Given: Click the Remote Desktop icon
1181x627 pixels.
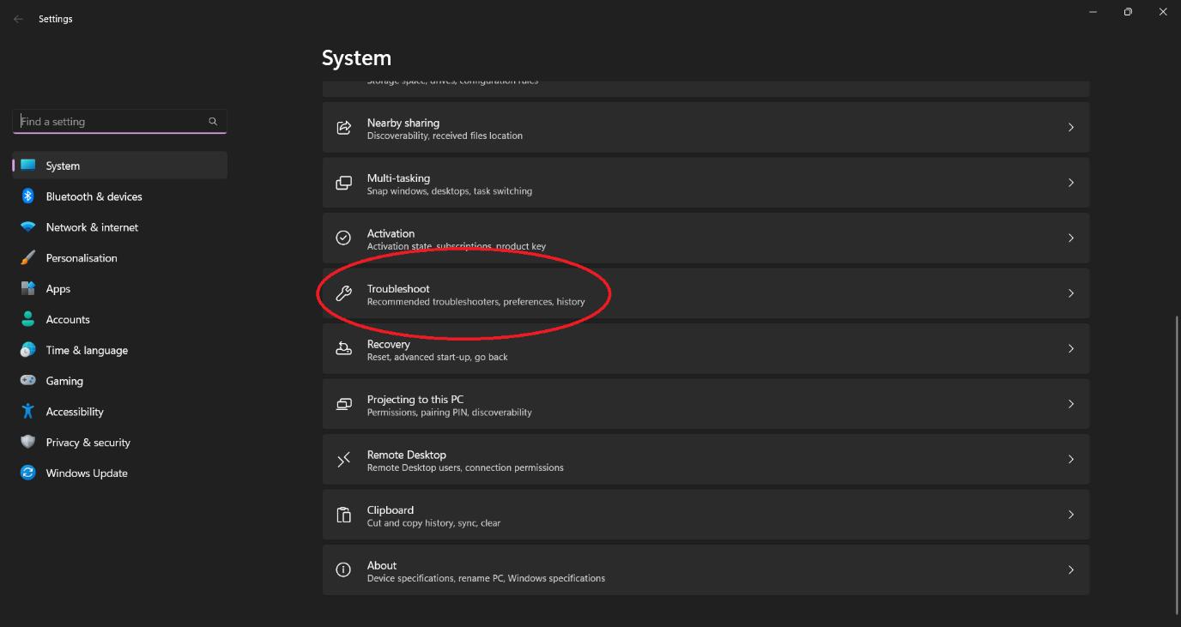Looking at the screenshot, I should pos(343,459).
